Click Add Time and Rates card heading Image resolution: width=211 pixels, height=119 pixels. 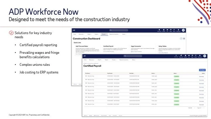82,46
